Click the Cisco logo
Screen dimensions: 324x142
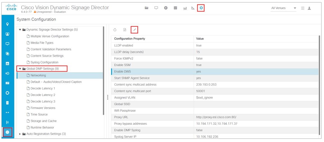point(11,7)
